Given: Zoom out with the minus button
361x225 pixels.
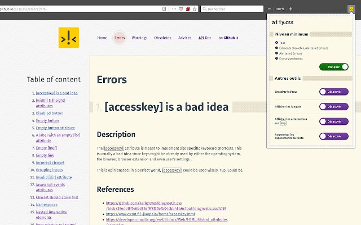Looking at the screenshot, I should click(270, 9).
